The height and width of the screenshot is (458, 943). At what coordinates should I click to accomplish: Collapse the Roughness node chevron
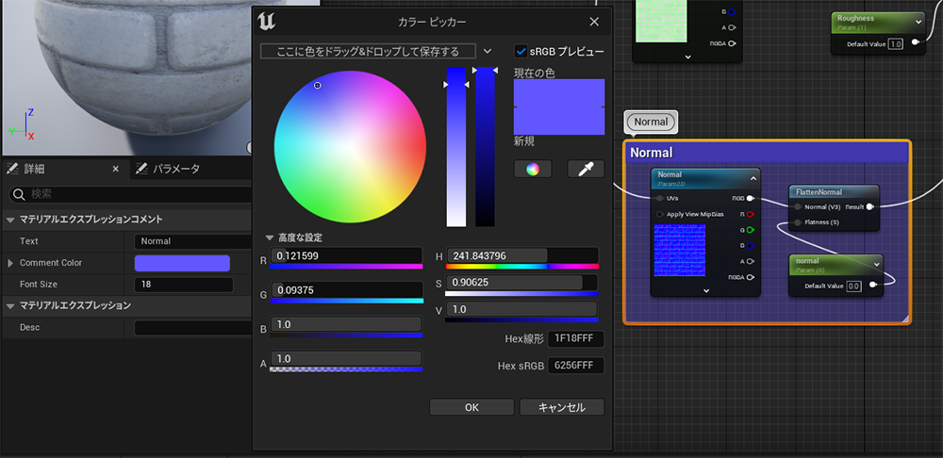tap(918, 22)
